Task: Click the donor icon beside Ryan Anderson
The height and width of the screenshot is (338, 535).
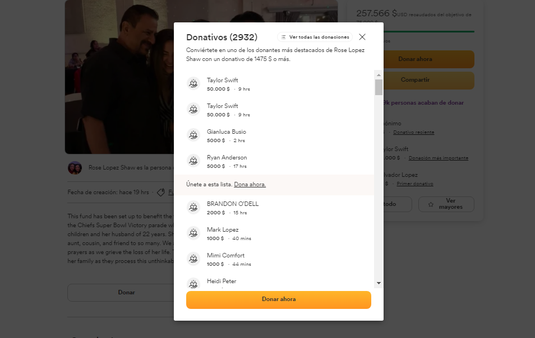Action: (193, 161)
